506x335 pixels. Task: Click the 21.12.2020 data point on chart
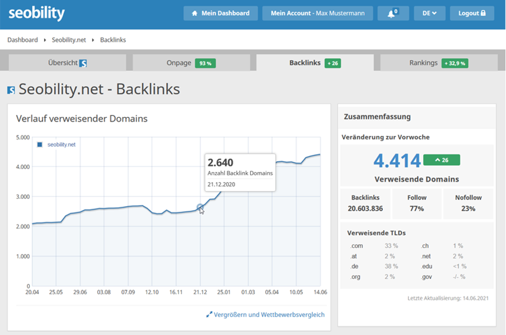tap(200, 207)
